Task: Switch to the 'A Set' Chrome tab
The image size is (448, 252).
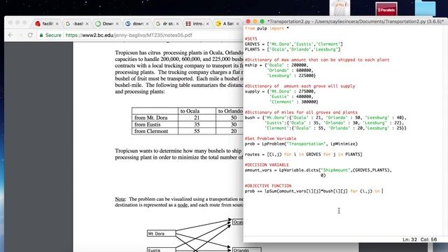Action: (227, 24)
